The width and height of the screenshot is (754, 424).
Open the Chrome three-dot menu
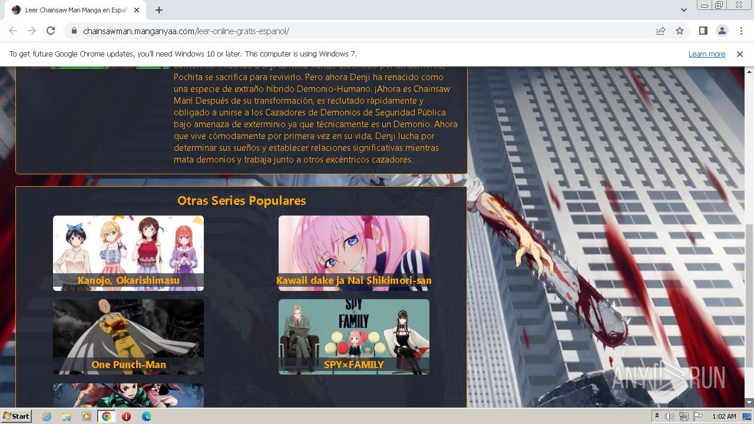tap(740, 31)
